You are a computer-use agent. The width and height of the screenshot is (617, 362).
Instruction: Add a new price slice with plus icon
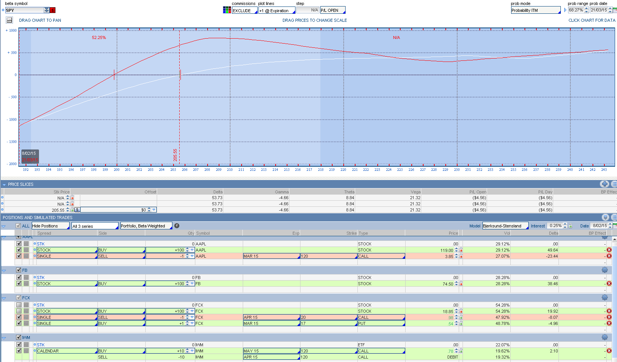605,184
